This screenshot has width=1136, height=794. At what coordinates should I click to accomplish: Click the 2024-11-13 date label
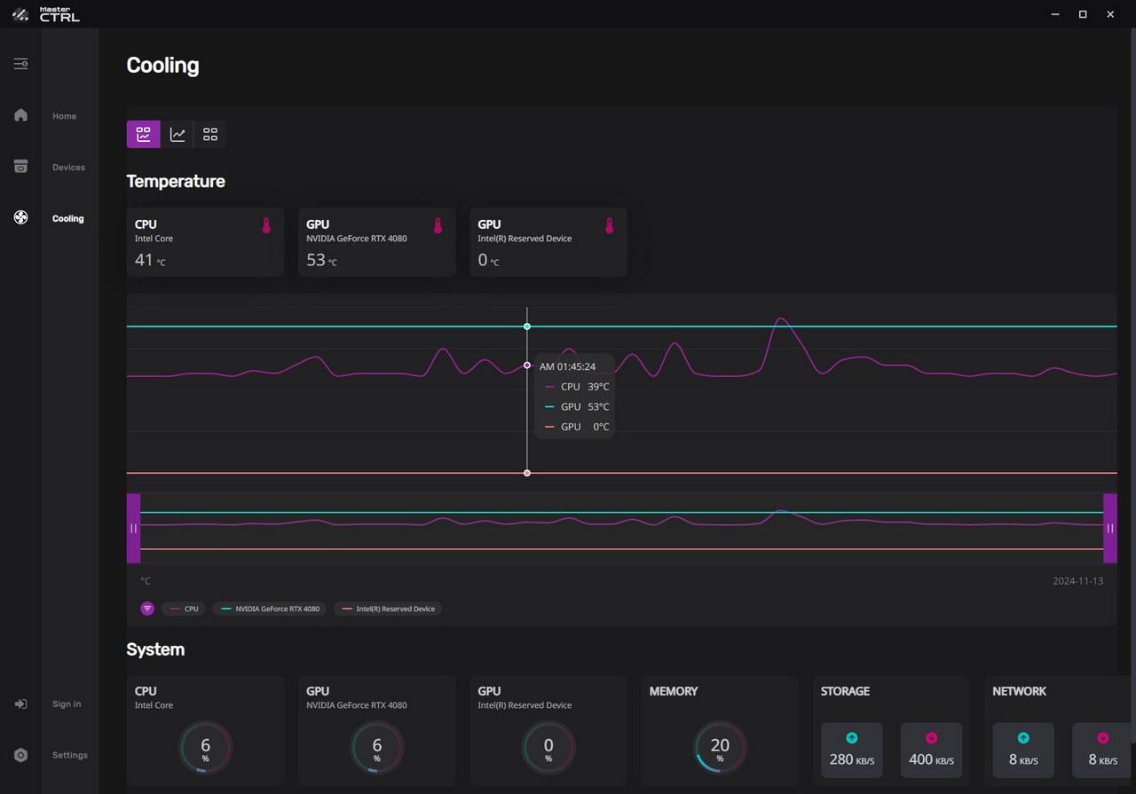point(1077,581)
